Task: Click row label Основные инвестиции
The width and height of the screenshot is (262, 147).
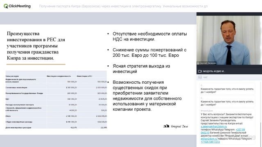Action: [x=16, y=87]
